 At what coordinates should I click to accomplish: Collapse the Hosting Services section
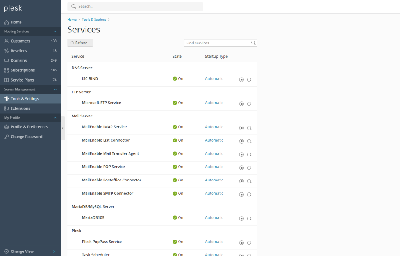(x=55, y=31)
